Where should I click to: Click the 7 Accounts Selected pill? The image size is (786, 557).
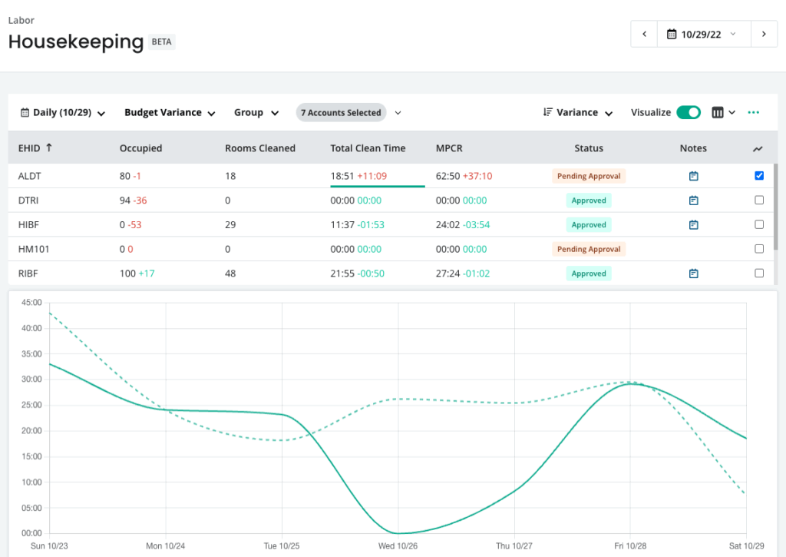tap(341, 113)
